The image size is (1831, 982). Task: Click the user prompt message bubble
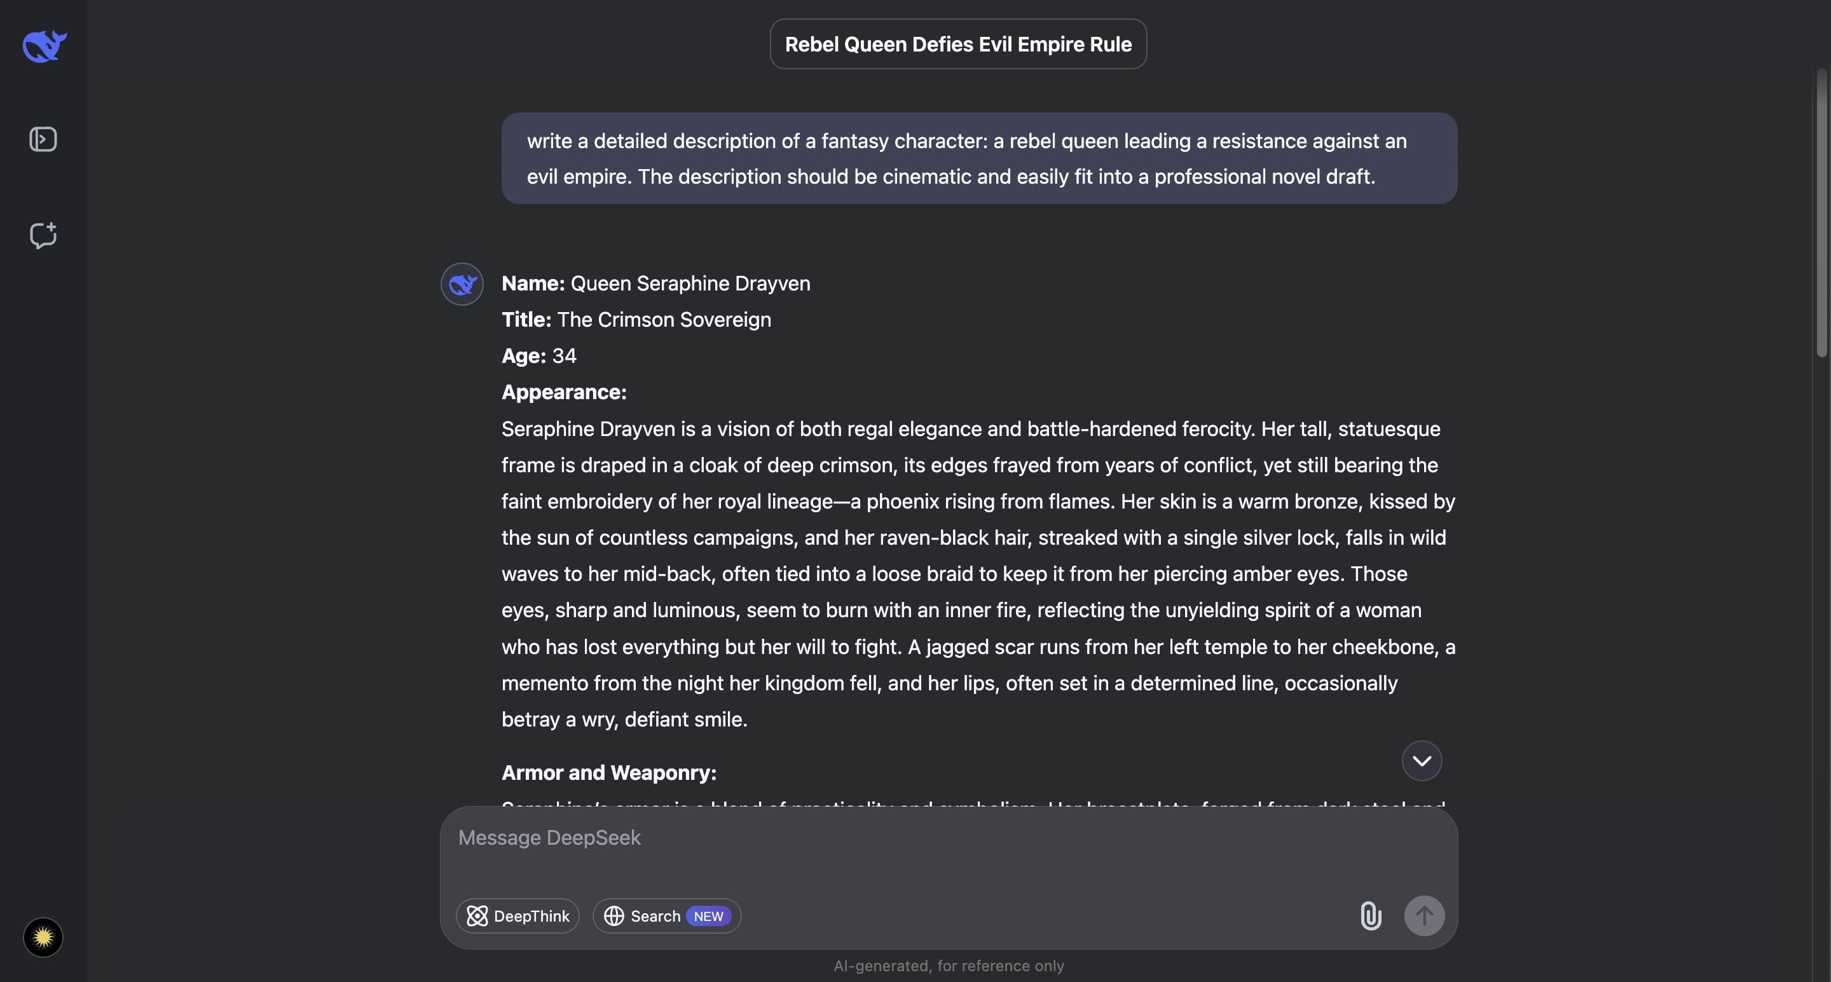979,158
